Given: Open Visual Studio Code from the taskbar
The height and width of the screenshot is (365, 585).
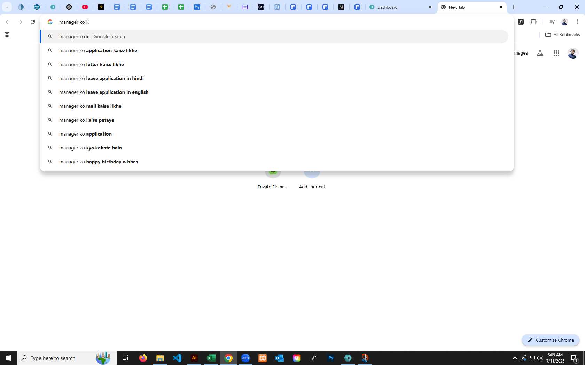Looking at the screenshot, I should 177,358.
